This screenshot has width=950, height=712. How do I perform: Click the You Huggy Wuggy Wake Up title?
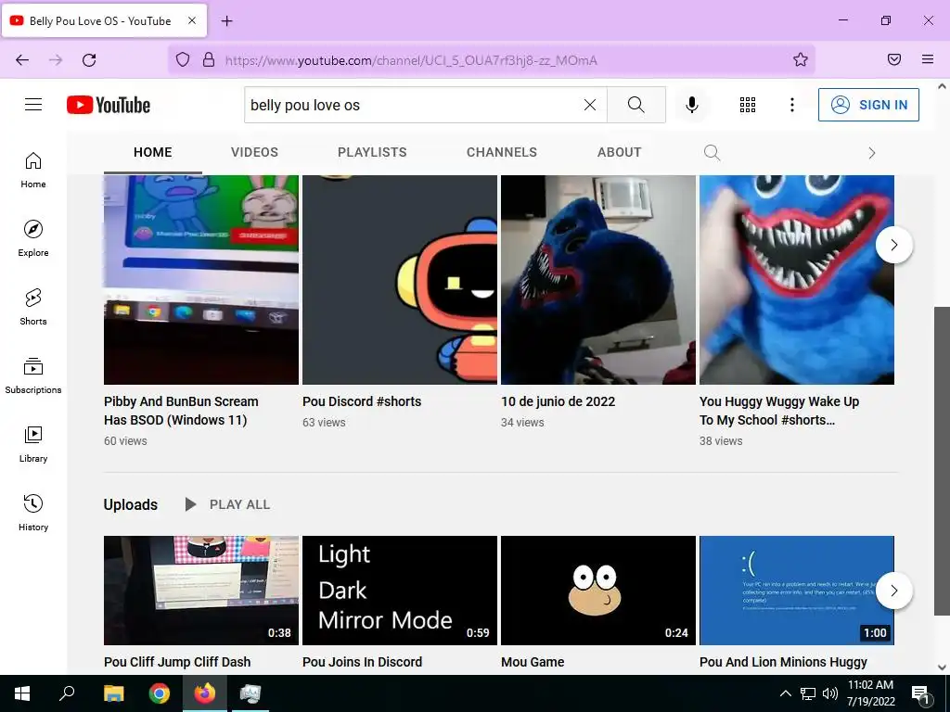point(779,411)
